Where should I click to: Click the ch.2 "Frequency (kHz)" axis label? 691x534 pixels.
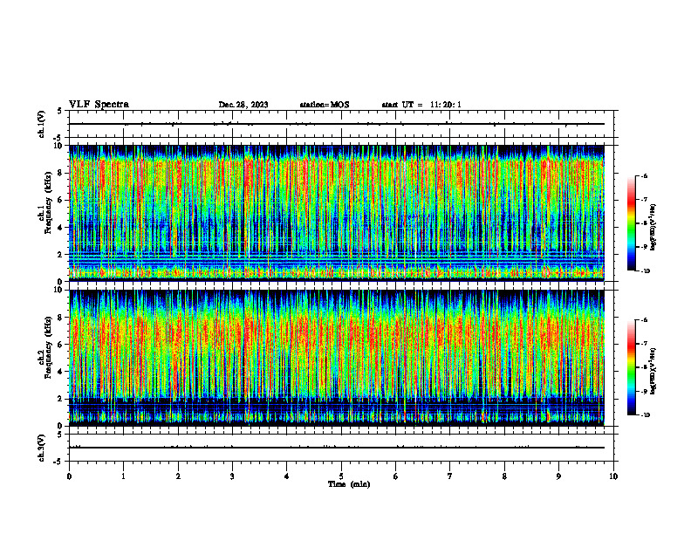tap(49, 347)
